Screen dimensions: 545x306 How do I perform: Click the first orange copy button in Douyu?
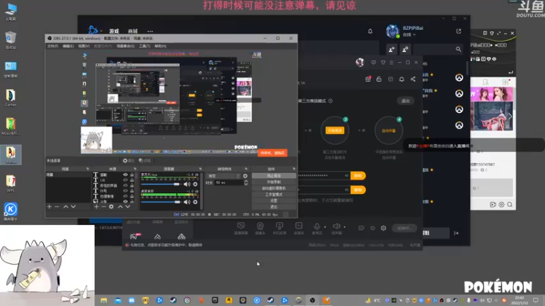pos(358,175)
